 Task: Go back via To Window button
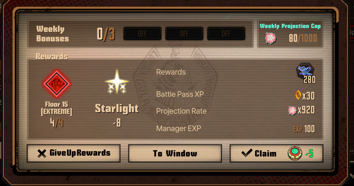[175, 153]
